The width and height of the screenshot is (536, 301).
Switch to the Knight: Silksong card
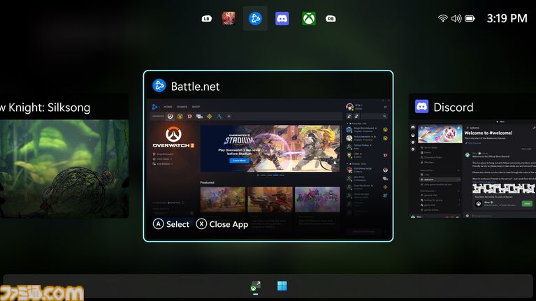pyautogui.click(x=64, y=156)
